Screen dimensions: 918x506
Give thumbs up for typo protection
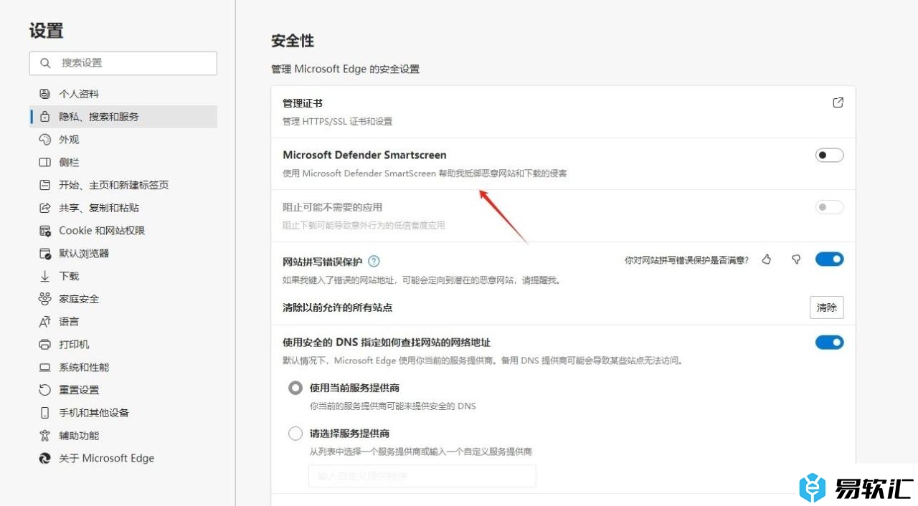[767, 259]
